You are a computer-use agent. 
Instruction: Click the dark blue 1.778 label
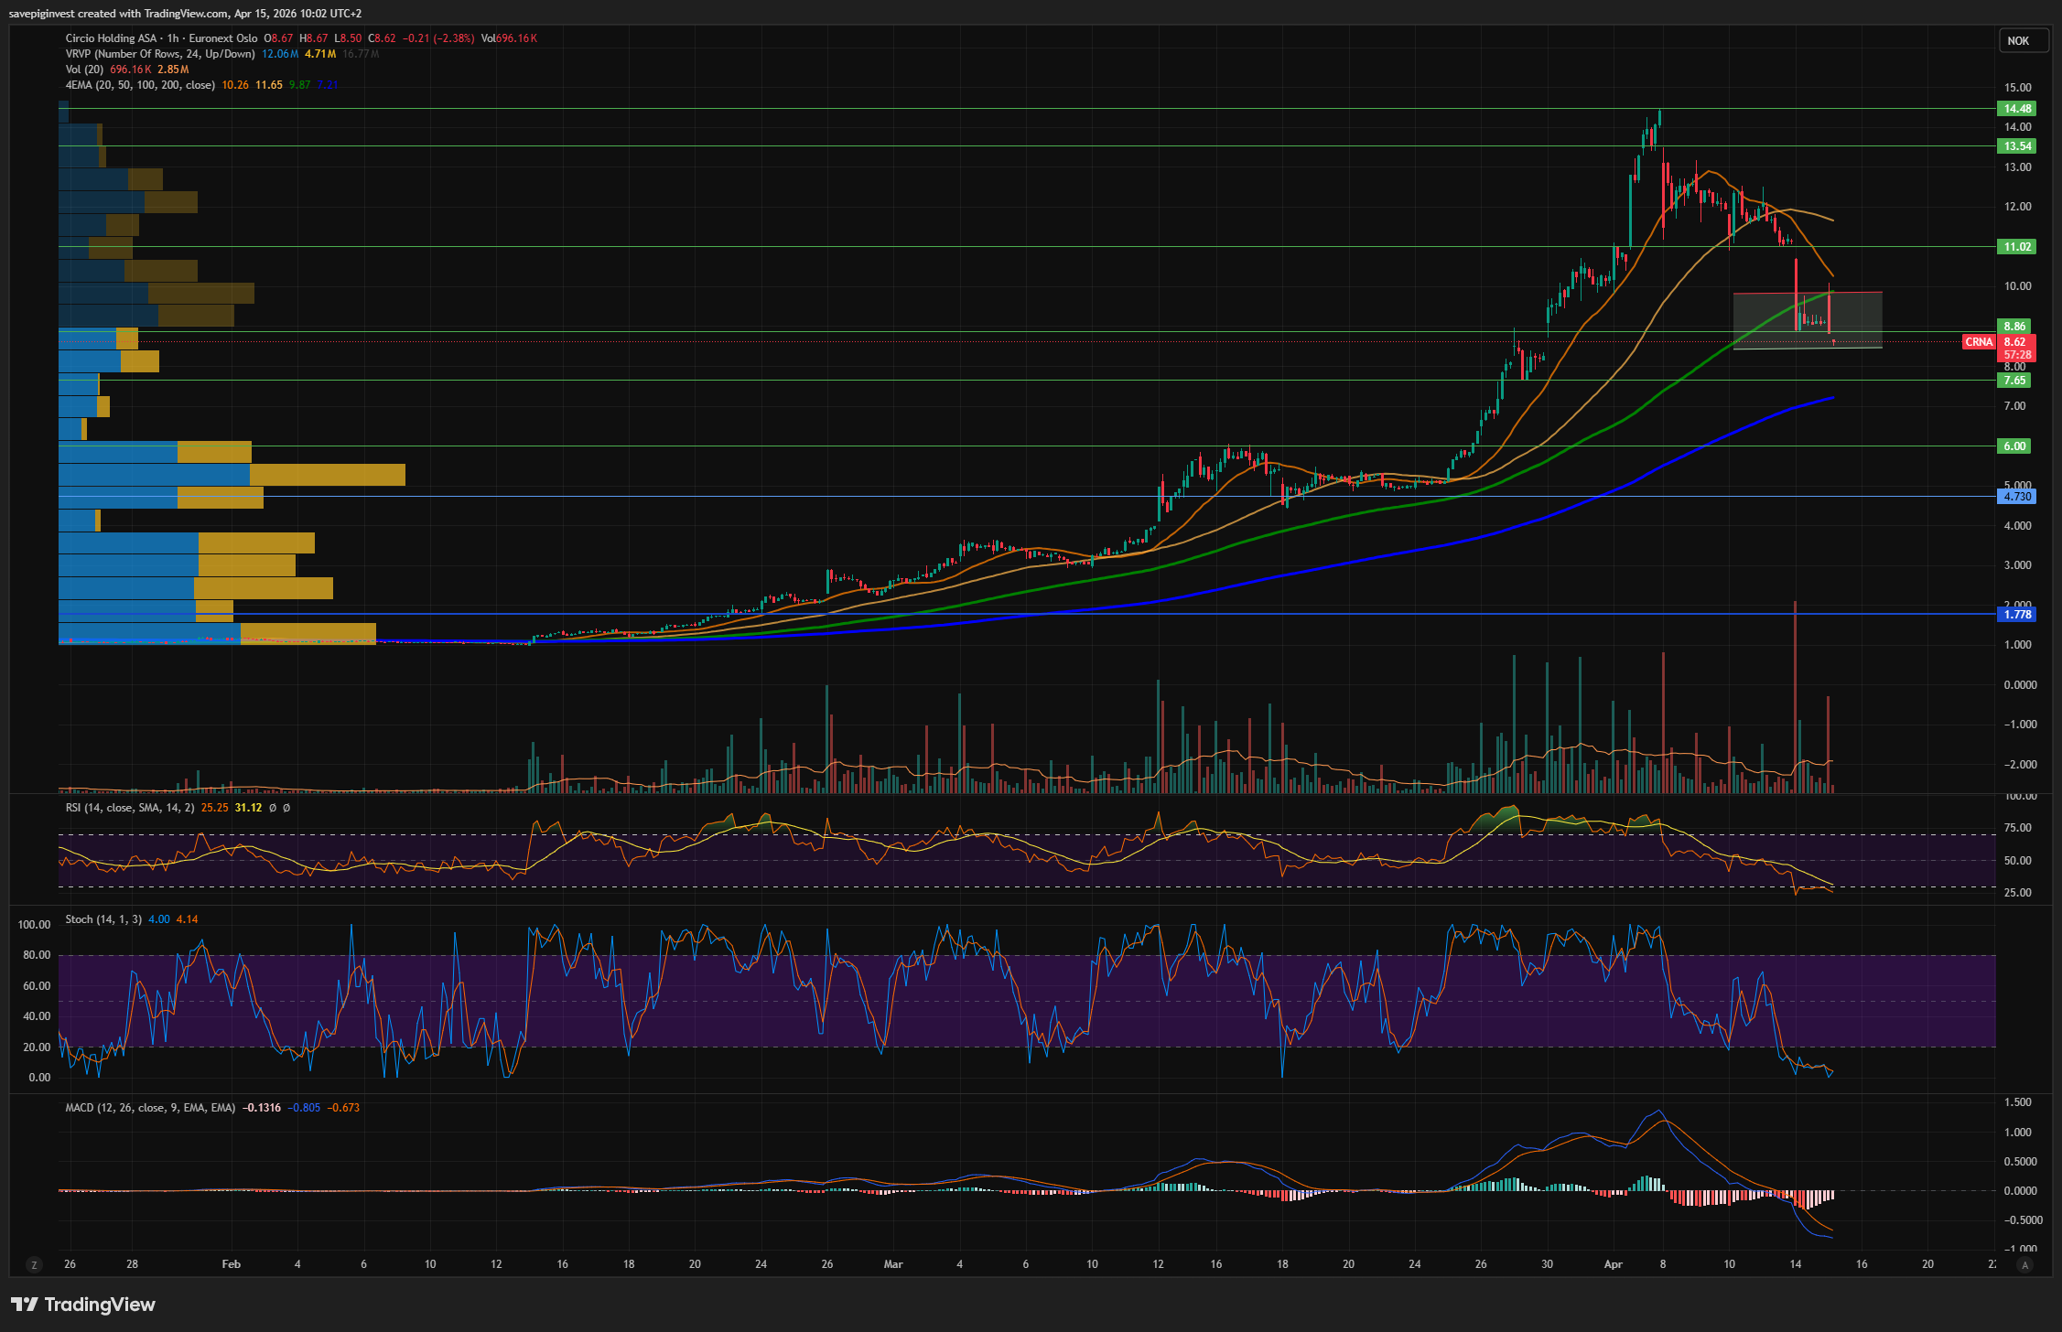pyautogui.click(x=2017, y=615)
